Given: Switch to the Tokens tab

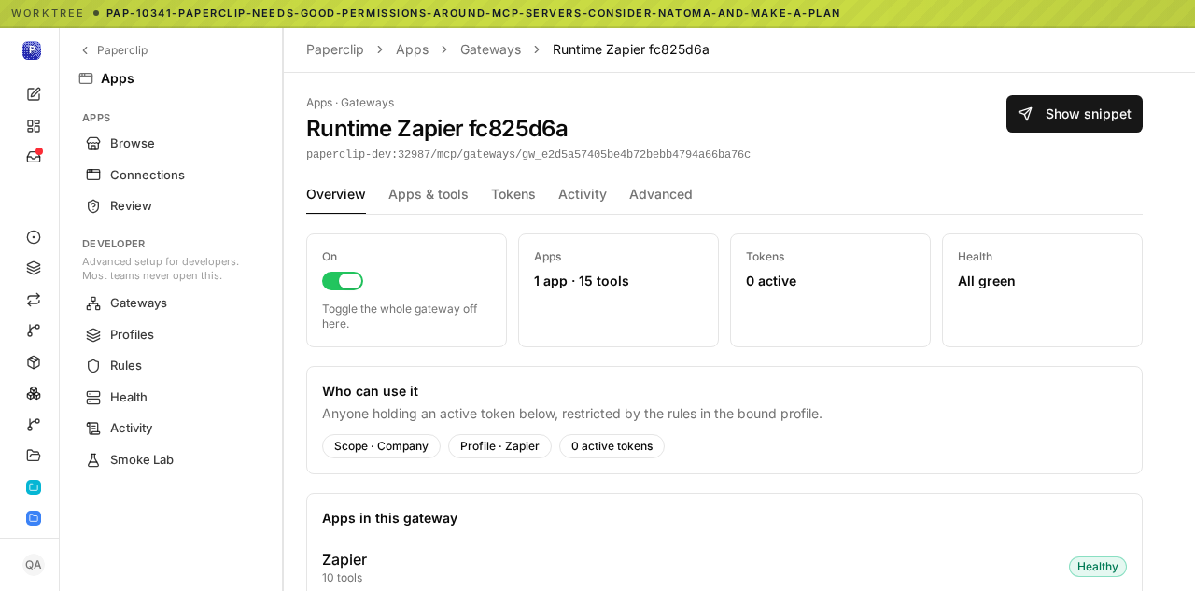Looking at the screenshot, I should click(513, 194).
